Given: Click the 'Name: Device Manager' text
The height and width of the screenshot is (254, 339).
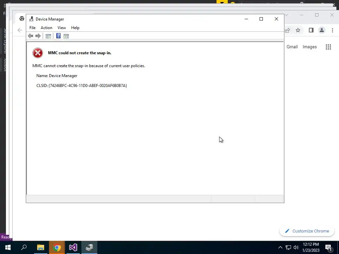Looking at the screenshot, I should point(57,76).
